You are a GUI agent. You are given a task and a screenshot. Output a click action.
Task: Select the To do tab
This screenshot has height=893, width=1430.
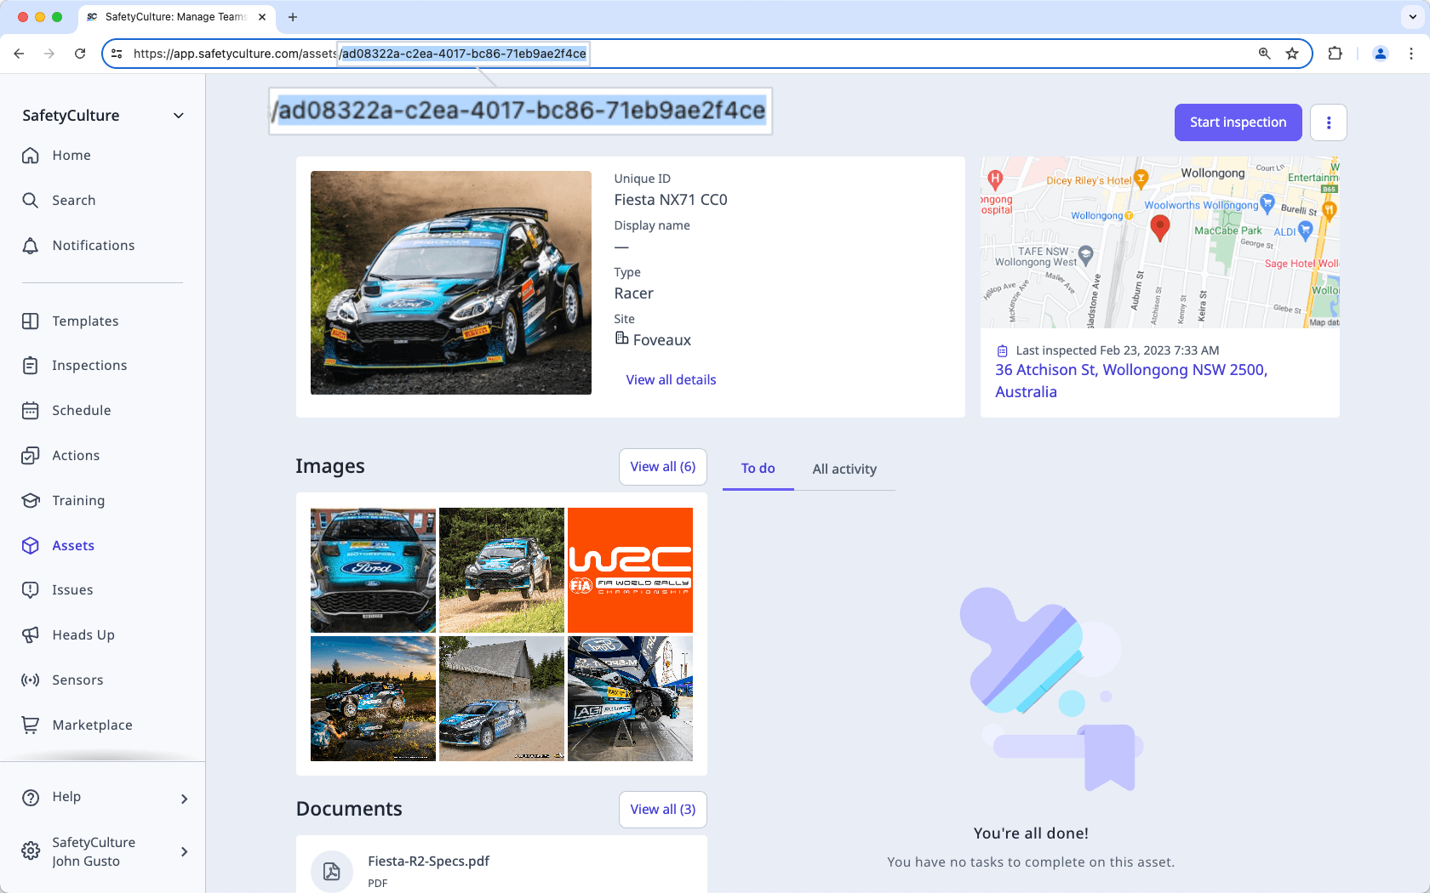[x=757, y=469]
